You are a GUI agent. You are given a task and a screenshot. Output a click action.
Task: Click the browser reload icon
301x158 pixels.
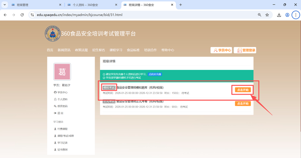coord(22,15)
